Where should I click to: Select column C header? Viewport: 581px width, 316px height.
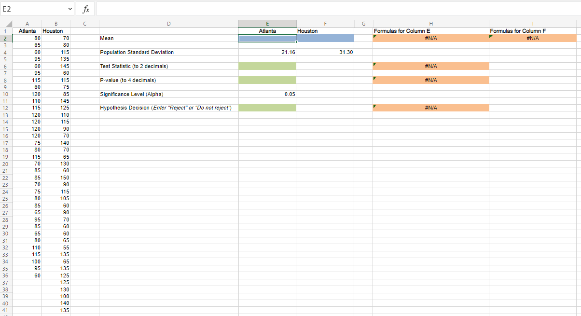pos(85,24)
